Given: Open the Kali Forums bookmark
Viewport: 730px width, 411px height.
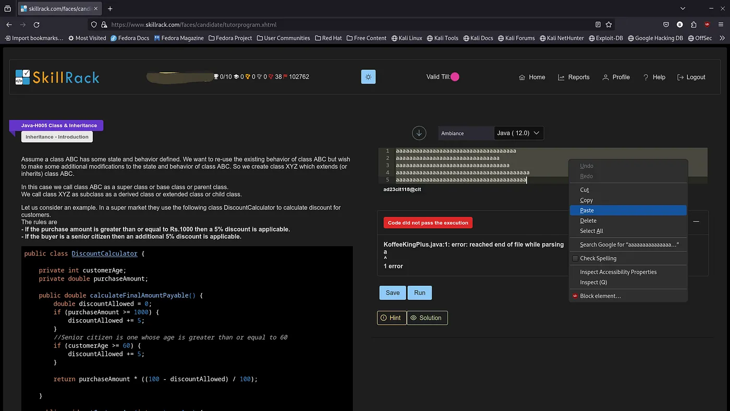Looking at the screenshot, I should pos(516,38).
